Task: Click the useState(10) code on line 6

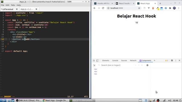Action: (x=41, y=25)
